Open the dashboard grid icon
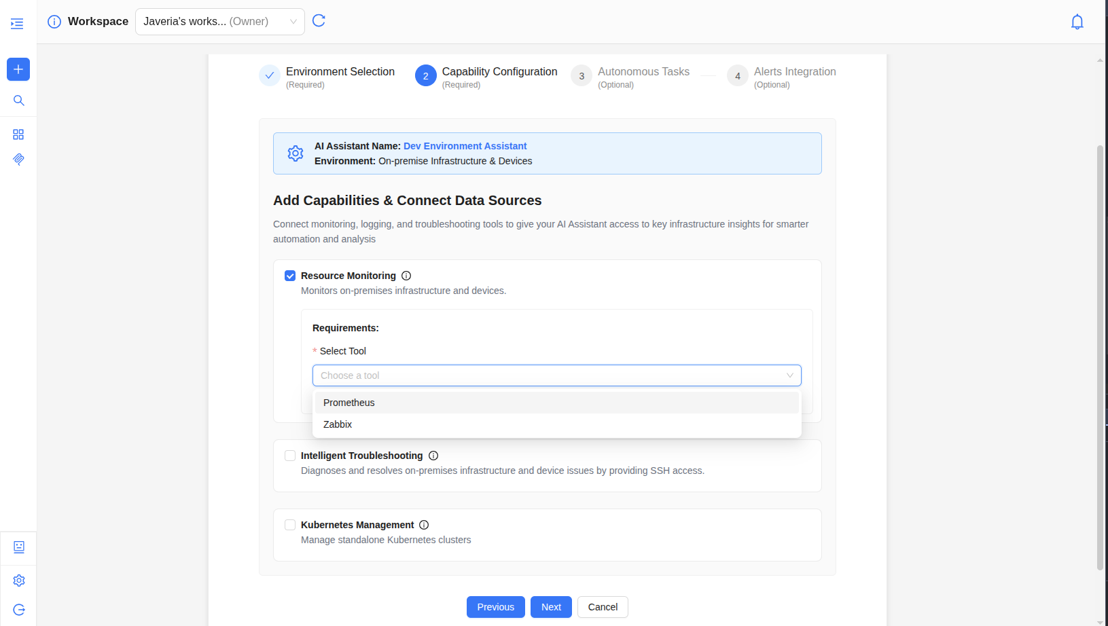 tap(18, 134)
